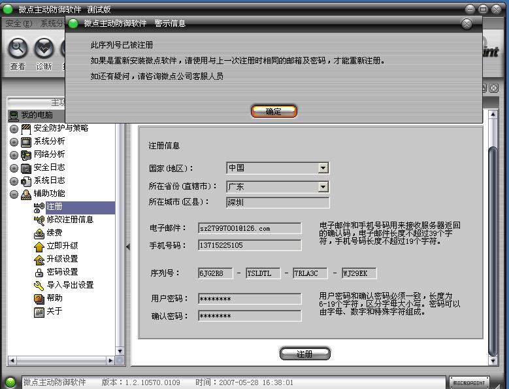This screenshot has height=389, width=509.
Task: Open the 所在省份 dropdown
Action: pyautogui.click(x=323, y=187)
